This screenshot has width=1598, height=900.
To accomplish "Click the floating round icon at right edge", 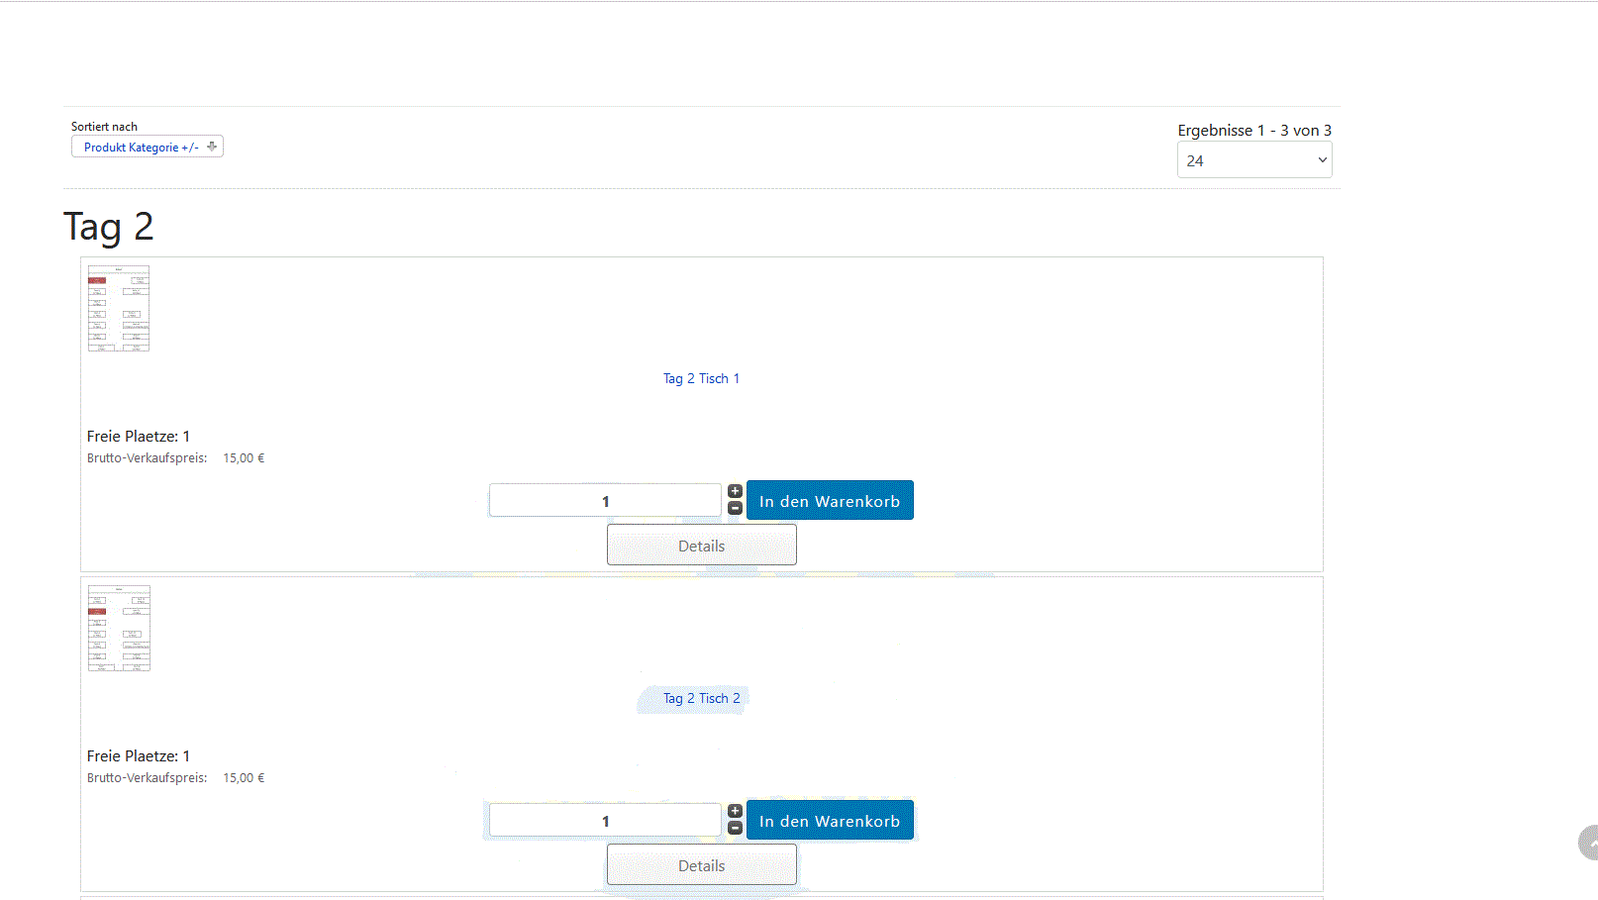I will tap(1588, 843).
